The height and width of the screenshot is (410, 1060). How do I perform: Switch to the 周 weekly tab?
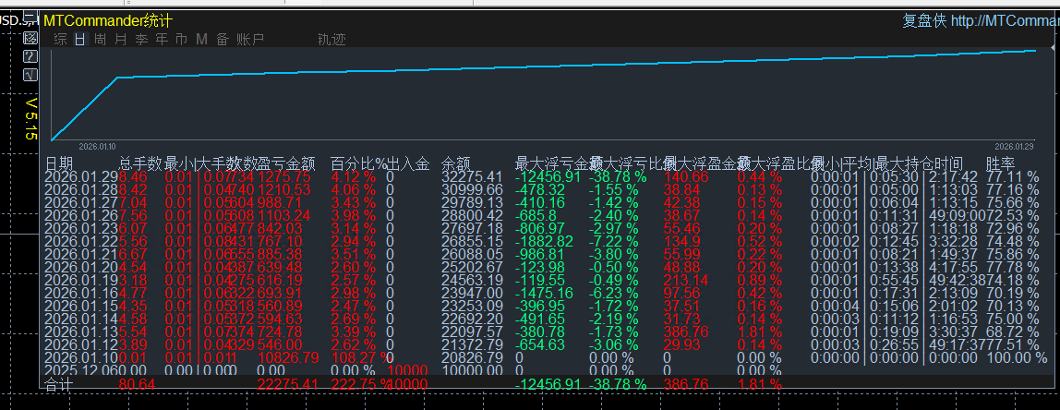coord(100,40)
